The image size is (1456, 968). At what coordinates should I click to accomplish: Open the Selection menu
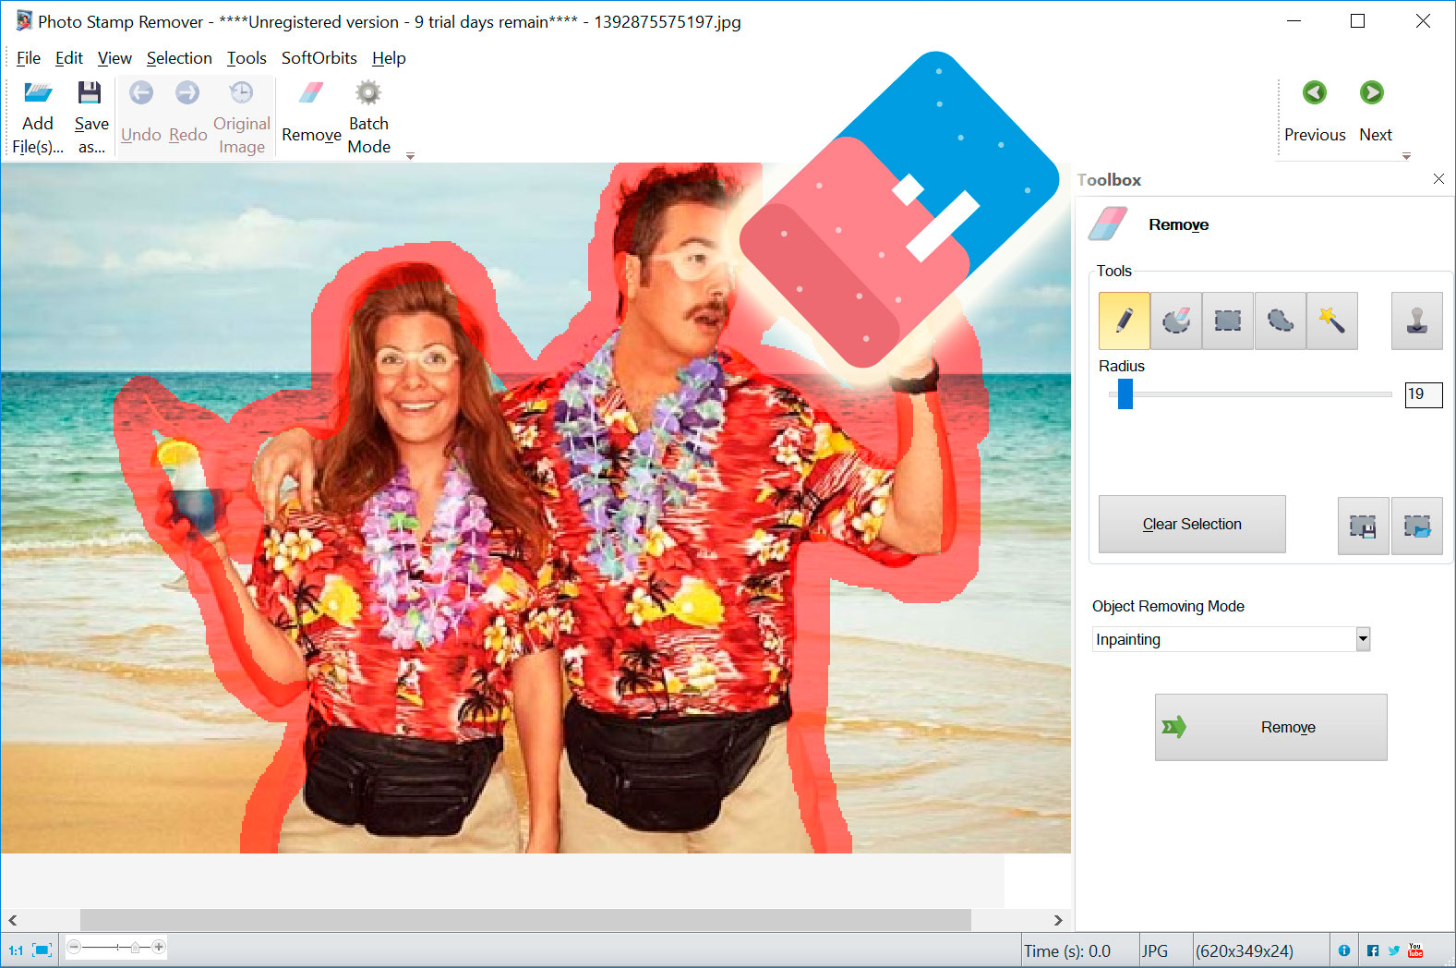click(x=179, y=58)
